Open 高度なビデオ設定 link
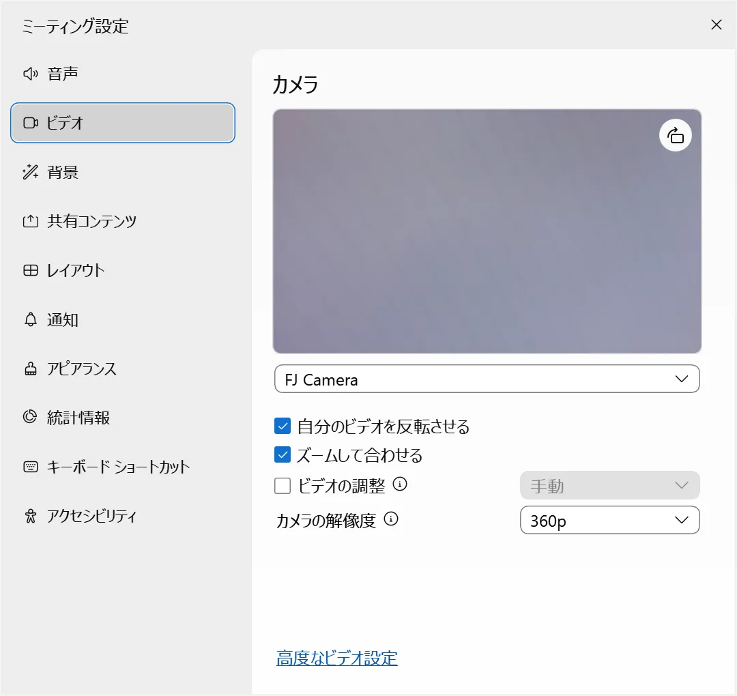Screen dimensions: 737x696 [336, 658]
